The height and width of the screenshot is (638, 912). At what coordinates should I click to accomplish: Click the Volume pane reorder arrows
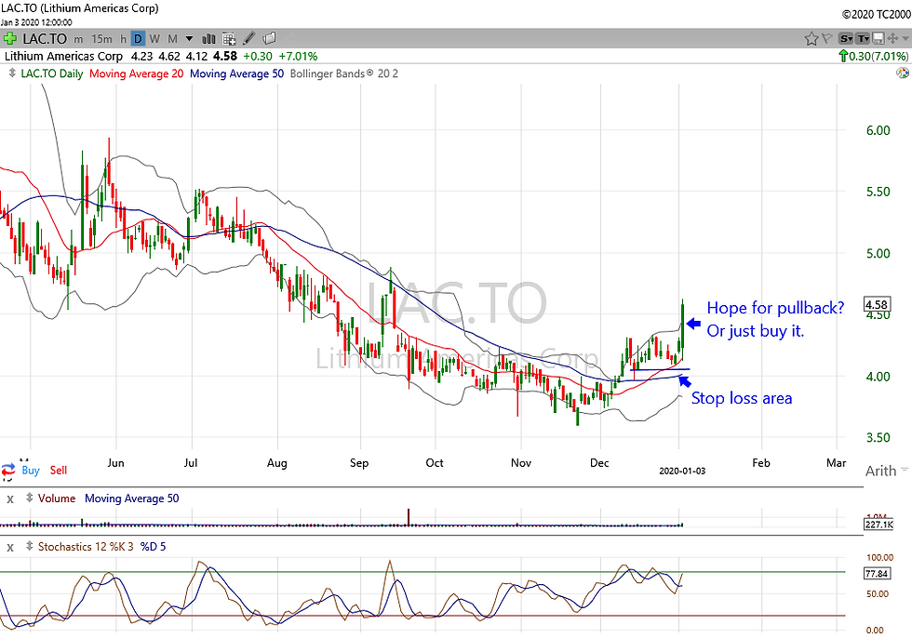[29, 498]
